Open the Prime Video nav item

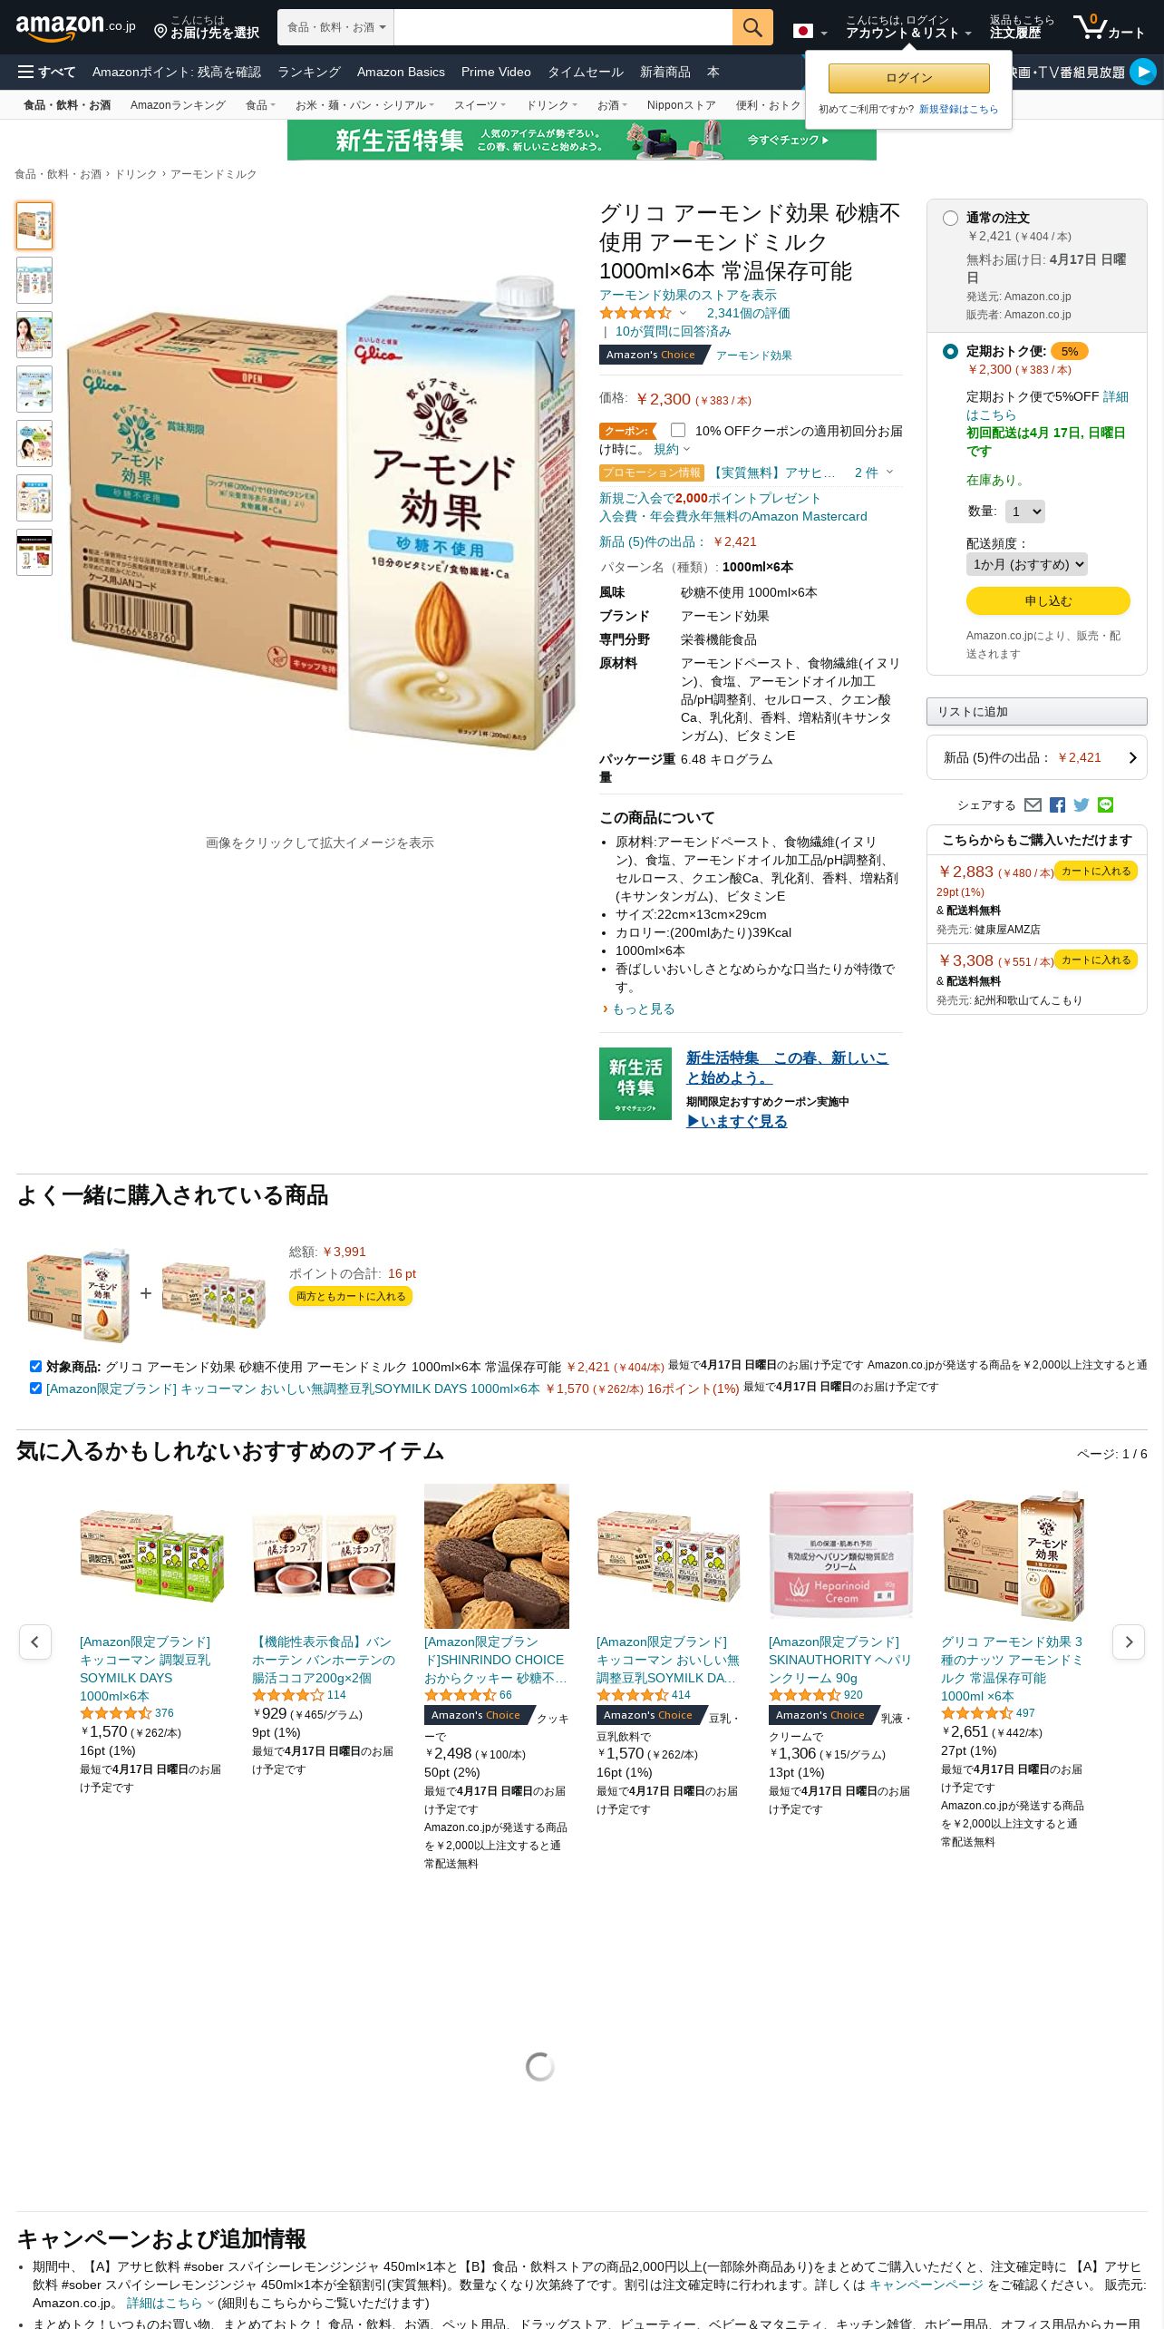(496, 72)
